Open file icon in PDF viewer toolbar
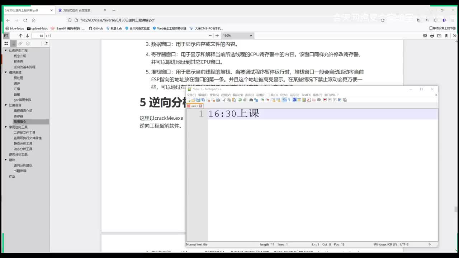The image size is (459, 258). [439, 35]
